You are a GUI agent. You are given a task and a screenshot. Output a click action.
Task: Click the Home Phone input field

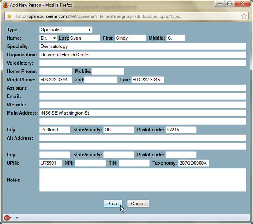(55, 71)
